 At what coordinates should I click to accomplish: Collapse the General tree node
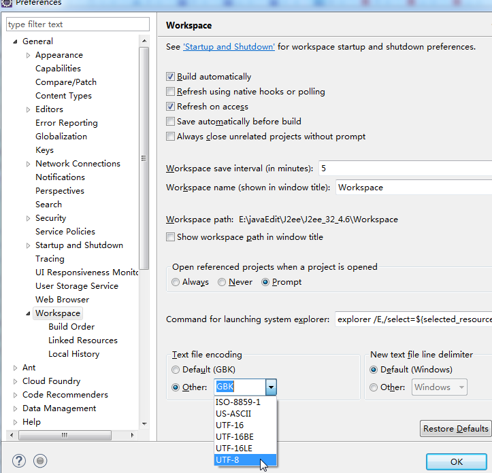point(15,41)
